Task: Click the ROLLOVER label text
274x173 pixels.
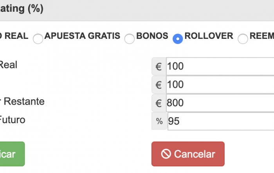Action: 209,36
